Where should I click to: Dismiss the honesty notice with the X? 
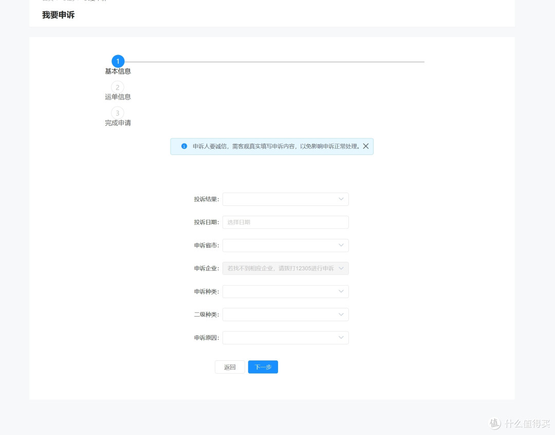point(366,146)
